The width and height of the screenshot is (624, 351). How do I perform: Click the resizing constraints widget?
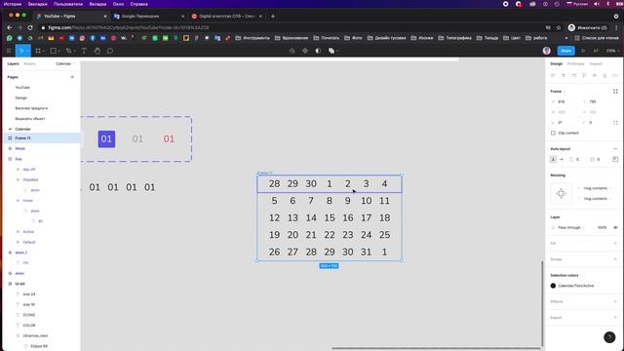562,193
